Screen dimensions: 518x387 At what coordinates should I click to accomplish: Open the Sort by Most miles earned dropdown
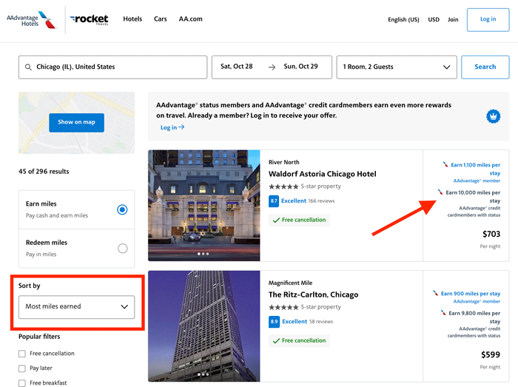point(77,307)
